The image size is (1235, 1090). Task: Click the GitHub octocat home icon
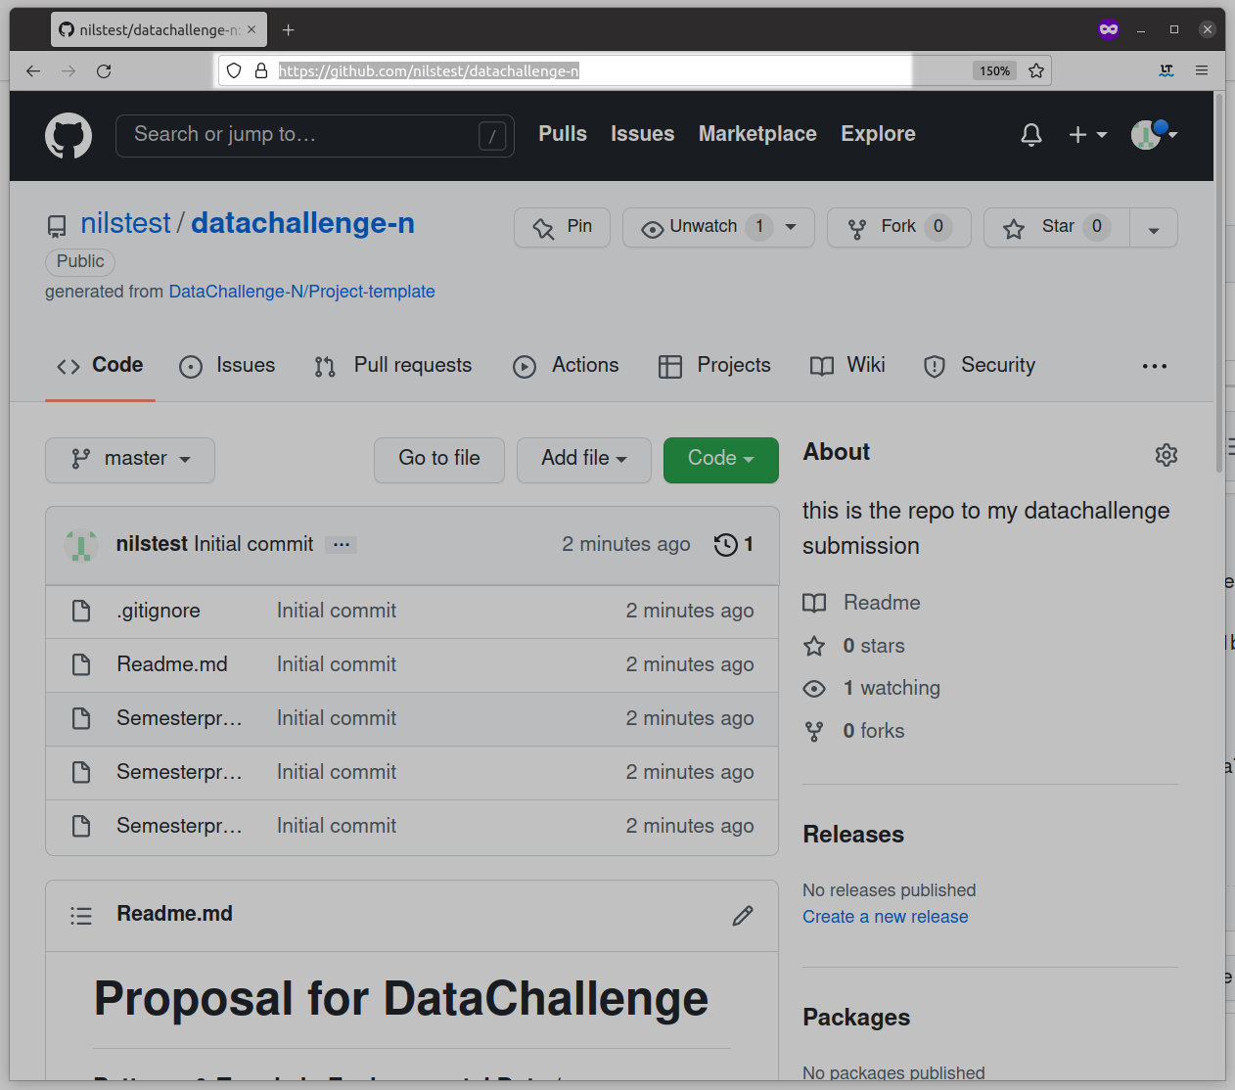coord(69,135)
